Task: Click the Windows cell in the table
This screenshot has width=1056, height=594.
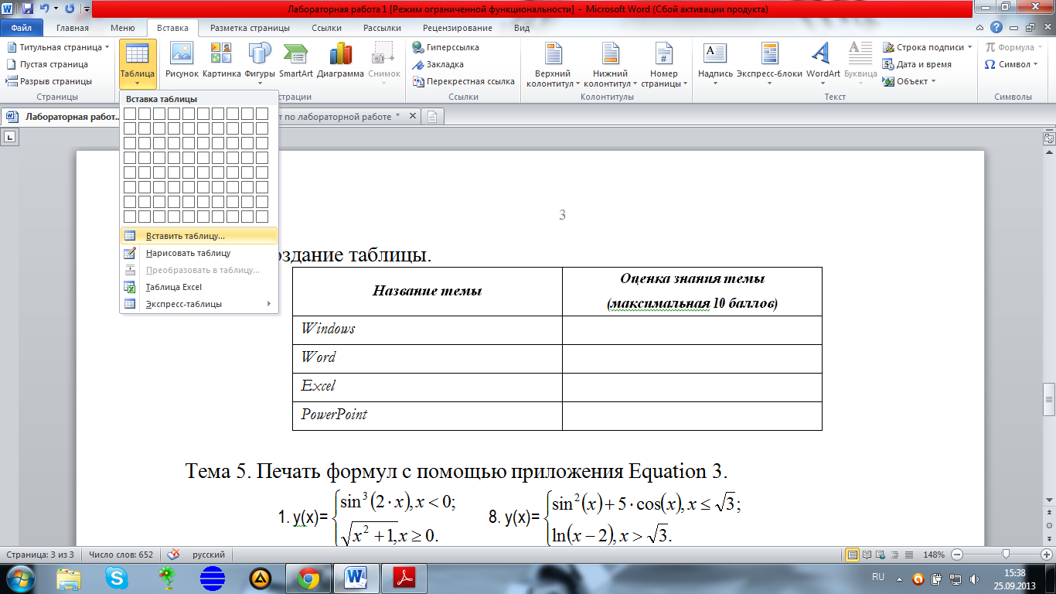Action: [x=428, y=329]
